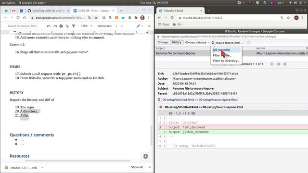Screen dimensions: 308x173
Task: Open the pinned green circle tab
Action: [6, 11]
